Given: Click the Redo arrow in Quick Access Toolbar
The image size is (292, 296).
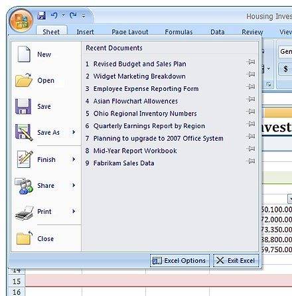Looking at the screenshot, I should coord(73,15).
